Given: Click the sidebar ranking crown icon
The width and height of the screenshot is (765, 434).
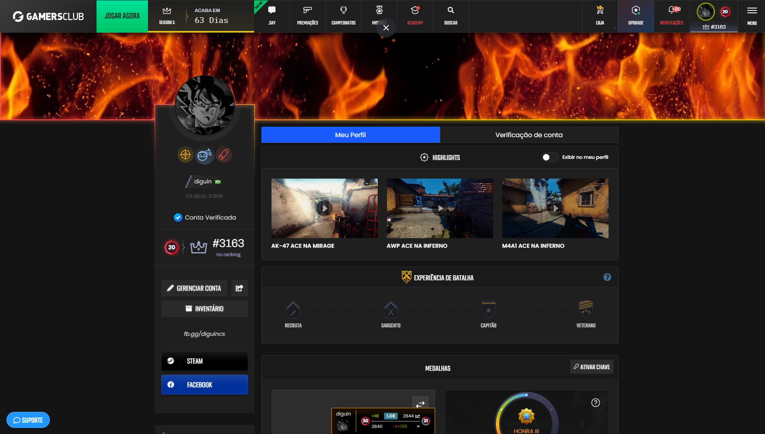Looking at the screenshot, I should 199,247.
